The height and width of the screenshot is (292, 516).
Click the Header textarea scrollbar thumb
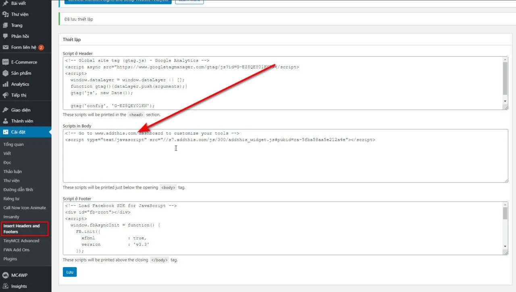pos(505,79)
